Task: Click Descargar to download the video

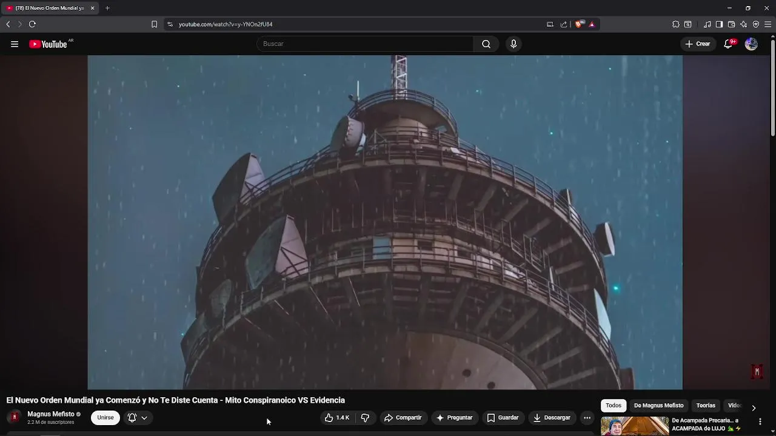Action: point(552,418)
